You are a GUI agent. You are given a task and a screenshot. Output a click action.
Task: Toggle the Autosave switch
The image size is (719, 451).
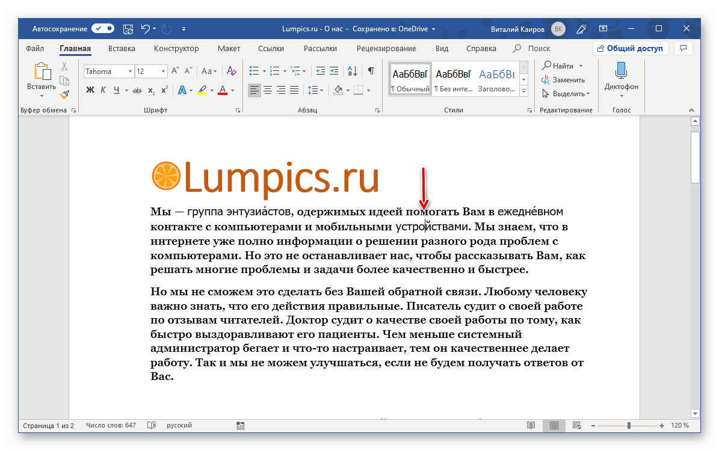102,28
